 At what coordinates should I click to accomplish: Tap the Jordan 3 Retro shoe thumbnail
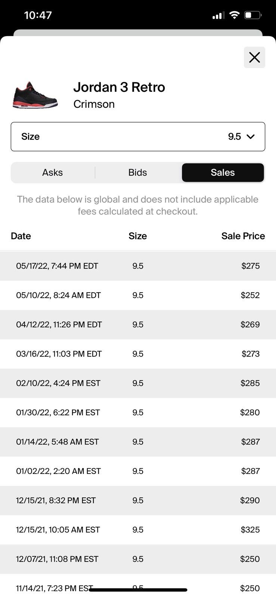pyautogui.click(x=35, y=95)
